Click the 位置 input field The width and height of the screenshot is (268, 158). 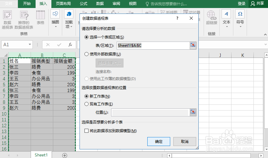pos(150,112)
